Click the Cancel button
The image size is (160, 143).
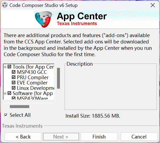[139, 137]
